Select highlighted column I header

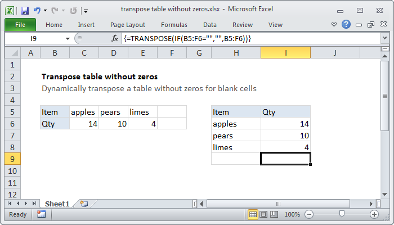point(286,53)
